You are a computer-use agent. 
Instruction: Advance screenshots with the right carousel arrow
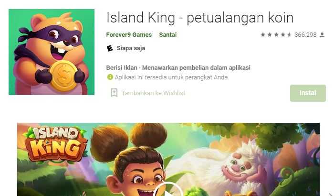click(x=331, y=194)
